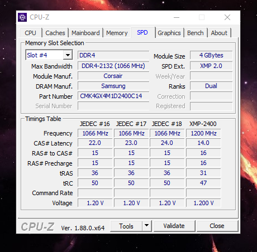Click CAS# Latency value 24.0
Viewport: 257px width, 252px height.
(167, 143)
